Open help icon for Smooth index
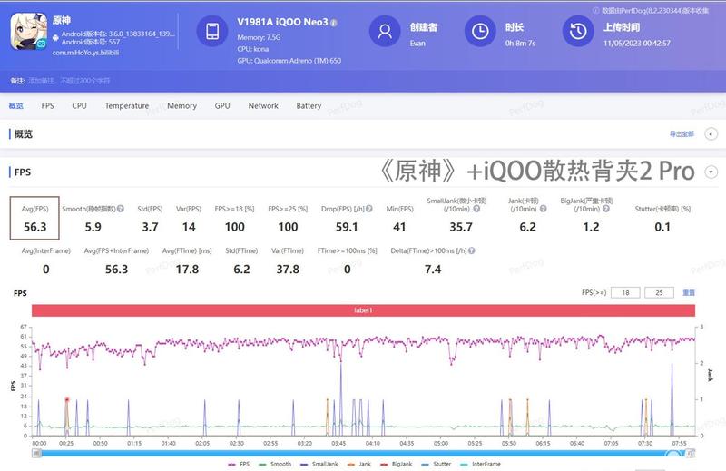The image size is (726, 471). coord(121,209)
